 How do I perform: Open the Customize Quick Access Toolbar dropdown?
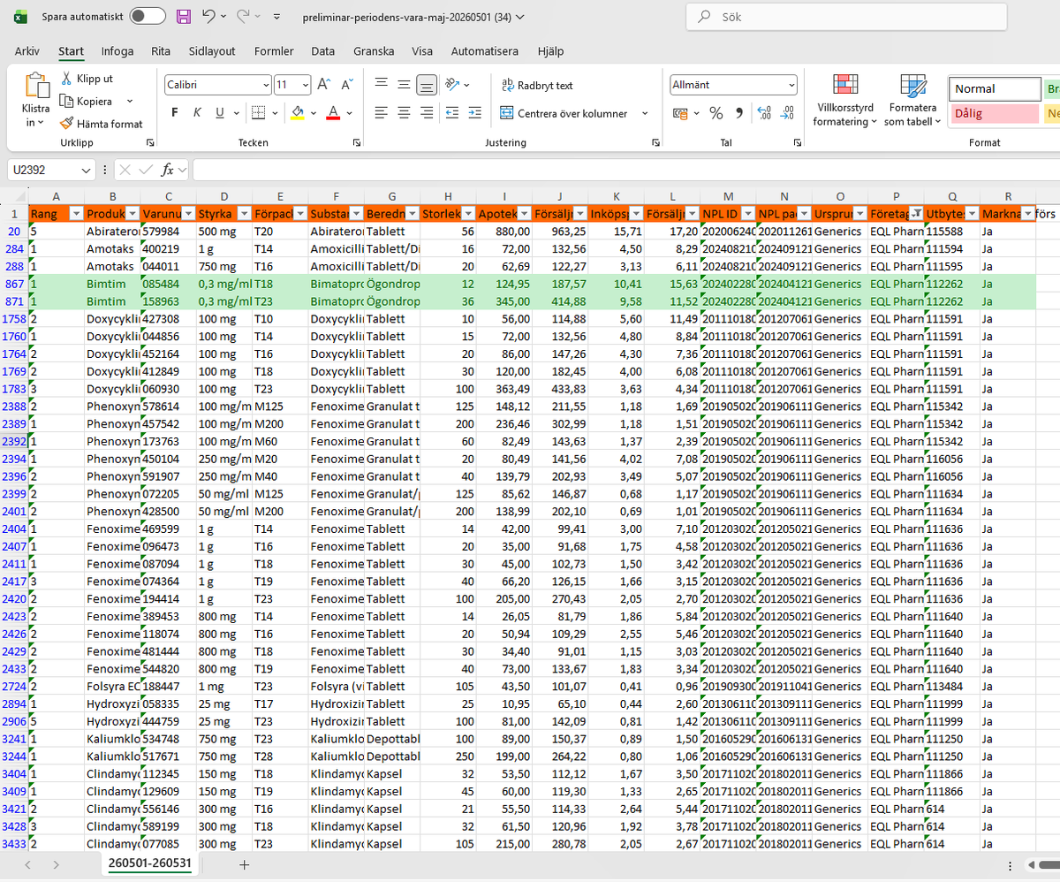[x=277, y=17]
